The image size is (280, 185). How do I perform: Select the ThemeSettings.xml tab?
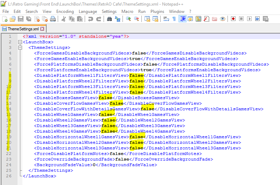click(23, 29)
